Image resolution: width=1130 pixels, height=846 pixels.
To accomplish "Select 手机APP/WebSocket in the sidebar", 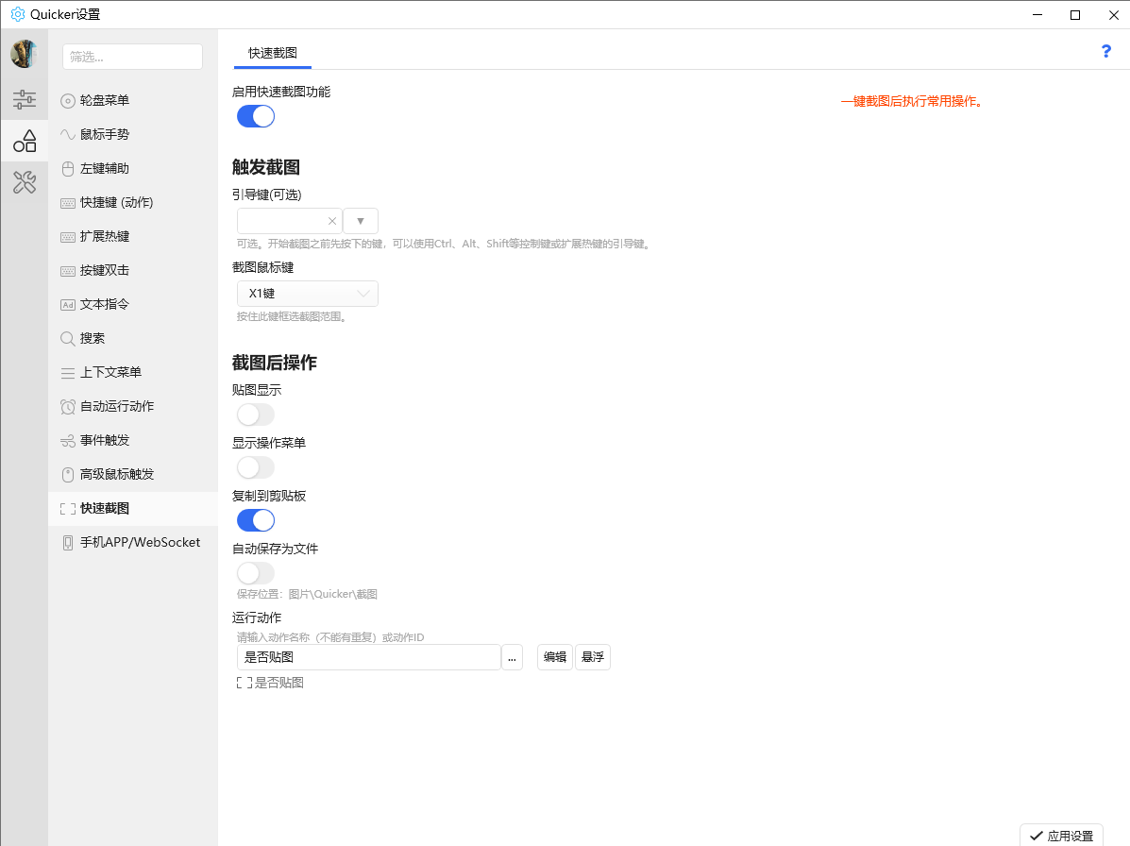I will point(132,543).
